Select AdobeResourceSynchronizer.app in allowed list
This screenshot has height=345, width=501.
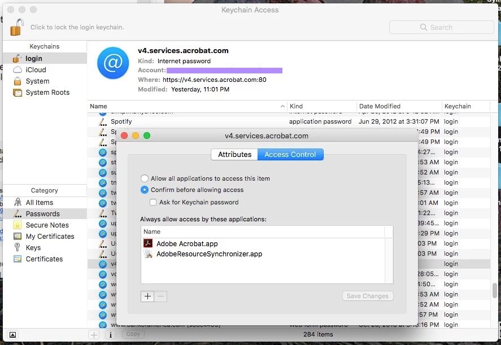click(263, 254)
